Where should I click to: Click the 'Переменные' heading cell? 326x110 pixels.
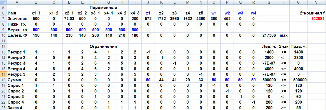click(x=103, y=8)
